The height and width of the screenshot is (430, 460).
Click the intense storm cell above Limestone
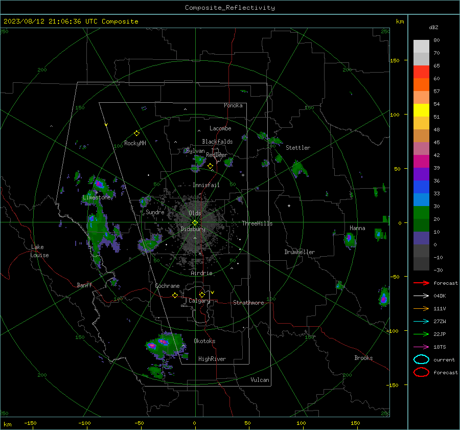(x=100, y=185)
